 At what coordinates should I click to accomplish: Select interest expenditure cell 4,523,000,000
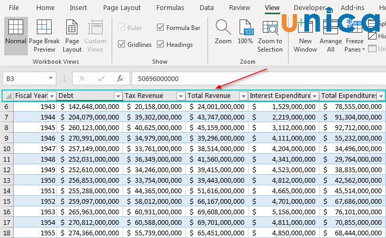[284, 170]
